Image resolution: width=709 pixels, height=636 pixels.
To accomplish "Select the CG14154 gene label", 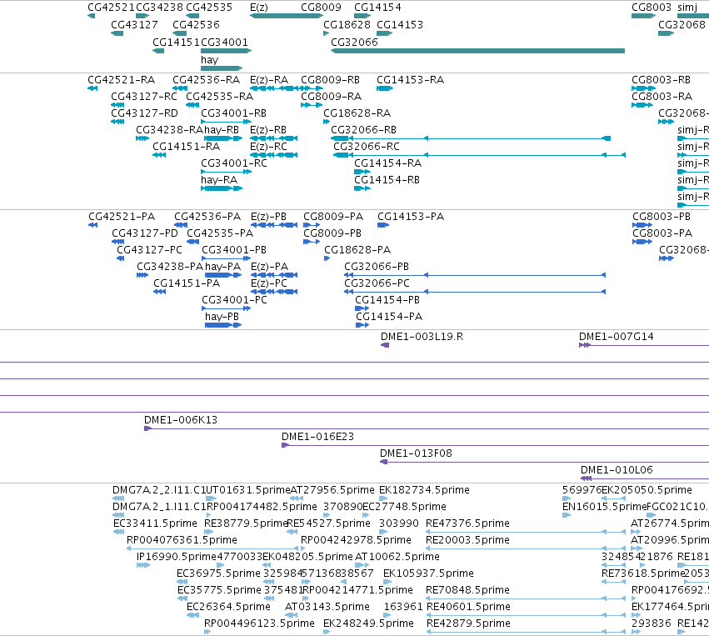I will (x=377, y=8).
